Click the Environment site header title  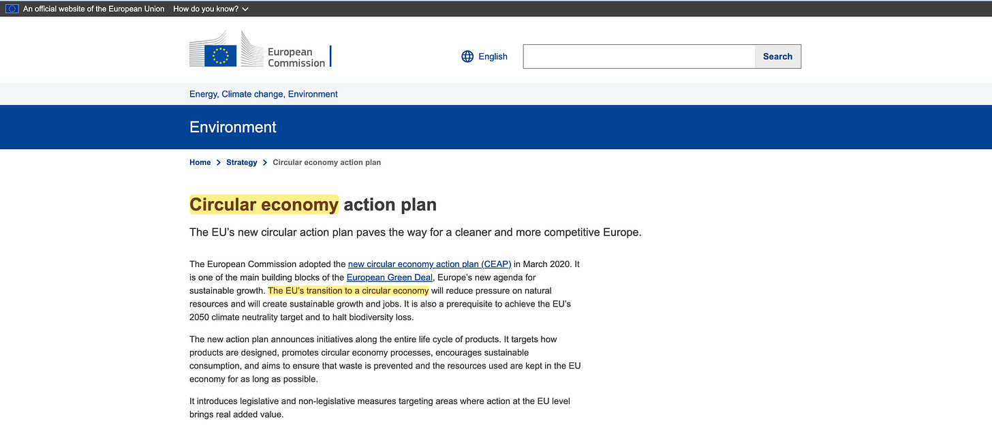tap(233, 127)
